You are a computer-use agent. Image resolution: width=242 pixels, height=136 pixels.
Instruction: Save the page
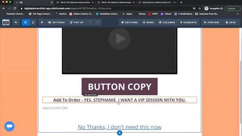(231, 22)
